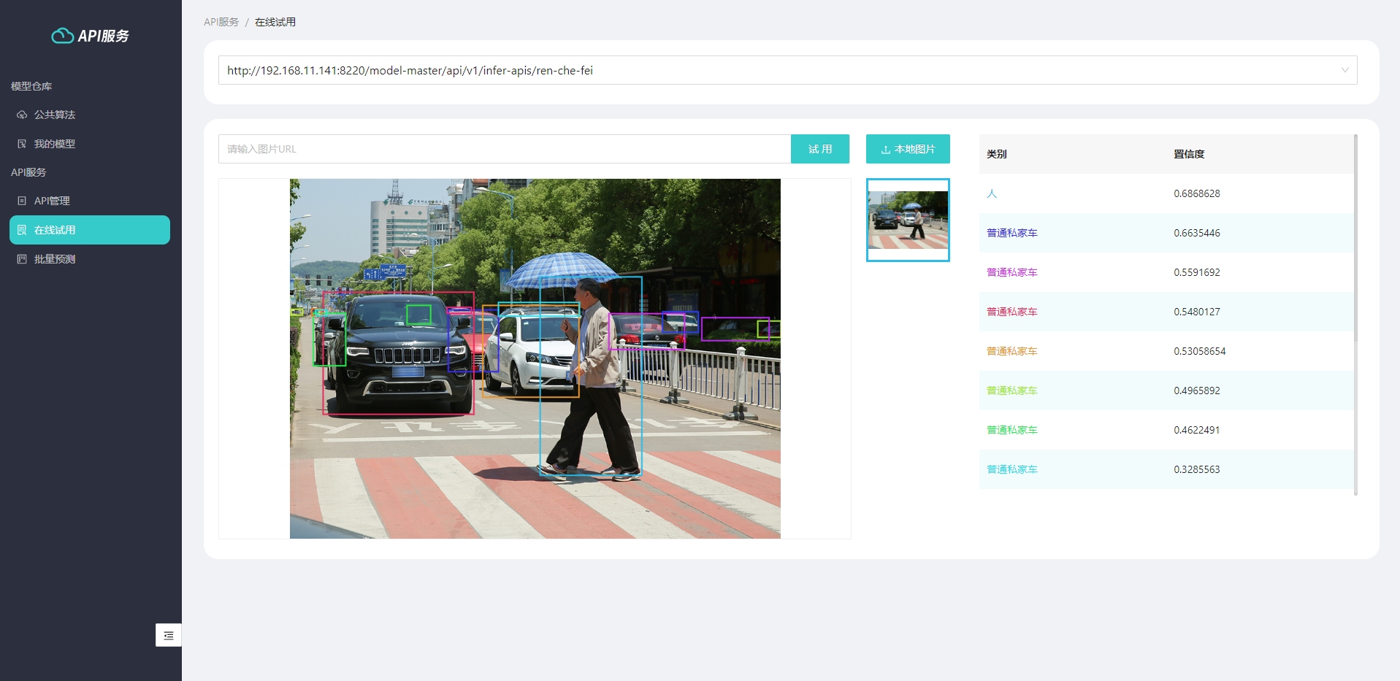Click 普通私家车 label in the 0.6635446 row
Viewport: 1400px width, 681px height.
1012,233
